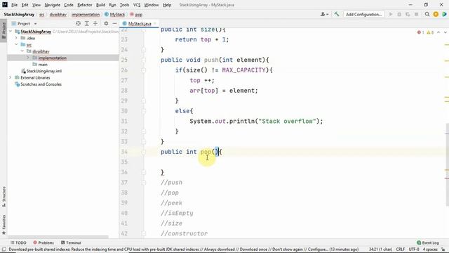Image resolution: width=449 pixels, height=253 pixels.
Task: Click the Project tree horizontal scrollbar
Action: (58, 237)
